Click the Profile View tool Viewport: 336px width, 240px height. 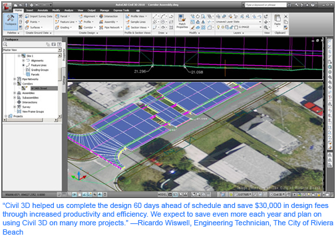(x=136, y=16)
